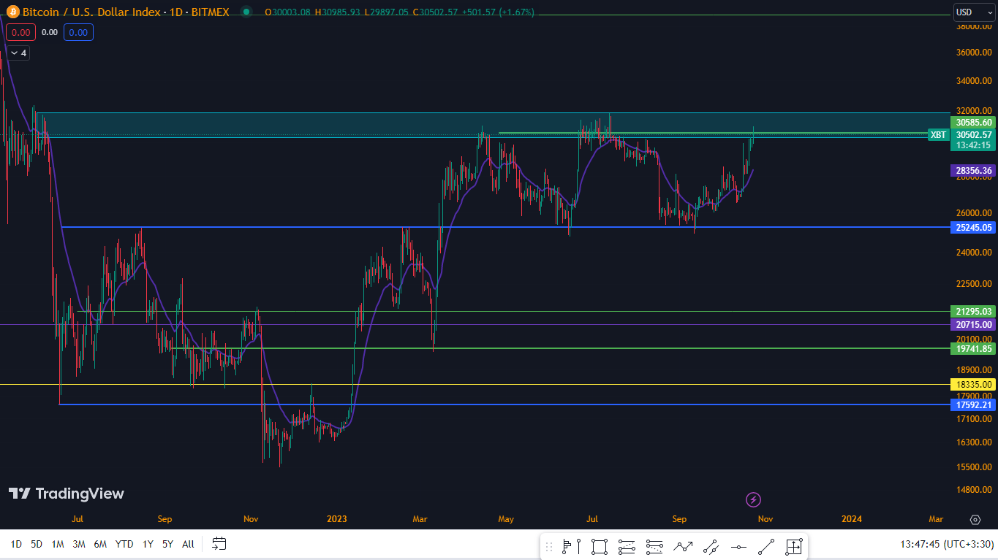Click the spread value 0.00 between buttons
This screenshot has height=560, width=998.
[x=50, y=32]
